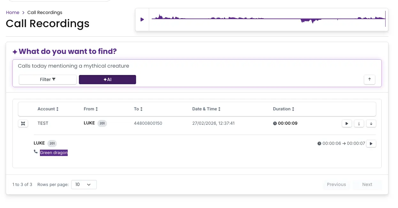Screen dimensions: 398x208
Task: Collapse the expanded TEST call row
Action: point(23,123)
